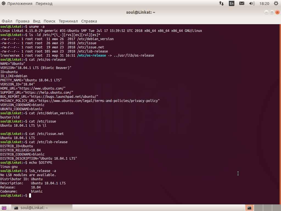Viewport: 281px width, 211px height.
Task: Maximize the soul@Linkat terminal window
Action: (272, 12)
